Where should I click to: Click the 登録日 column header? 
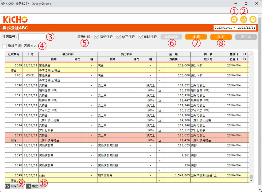pos(234,54)
